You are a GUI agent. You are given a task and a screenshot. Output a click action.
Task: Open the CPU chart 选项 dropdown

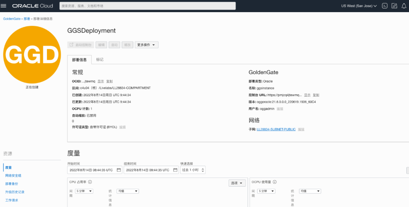click(x=237, y=183)
